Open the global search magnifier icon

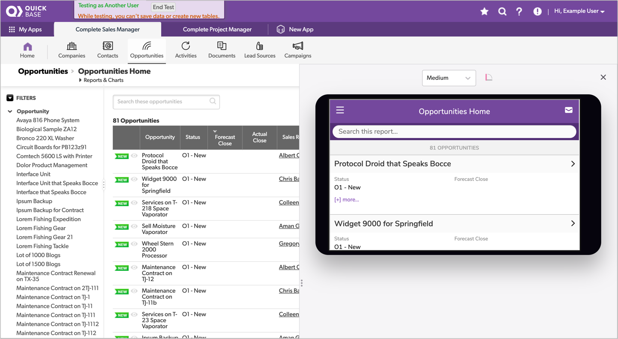click(x=502, y=12)
